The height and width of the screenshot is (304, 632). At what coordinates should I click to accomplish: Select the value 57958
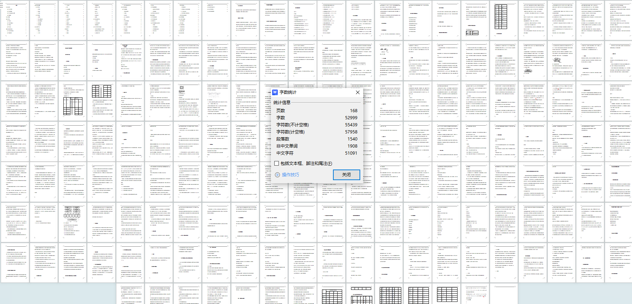click(351, 132)
